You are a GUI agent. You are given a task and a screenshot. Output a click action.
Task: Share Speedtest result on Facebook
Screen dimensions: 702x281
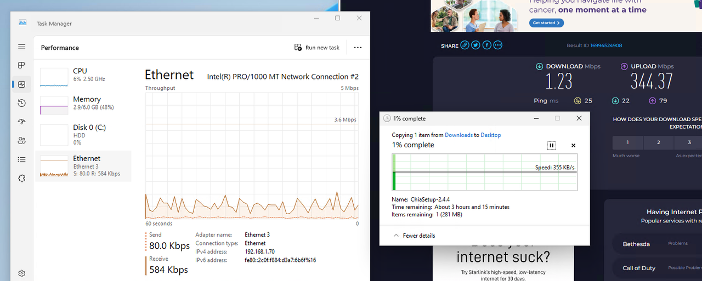[486, 45]
